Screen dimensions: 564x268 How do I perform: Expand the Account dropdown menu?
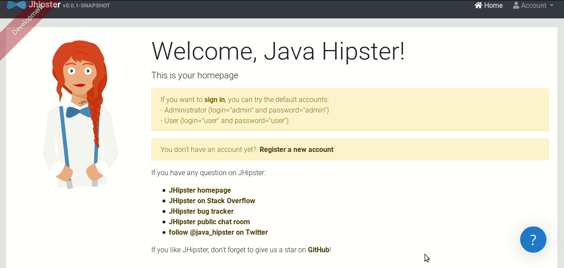point(533,6)
